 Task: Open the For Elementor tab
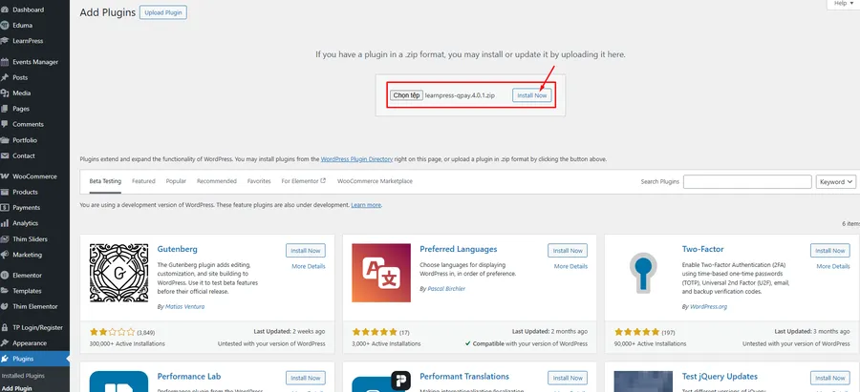point(303,181)
